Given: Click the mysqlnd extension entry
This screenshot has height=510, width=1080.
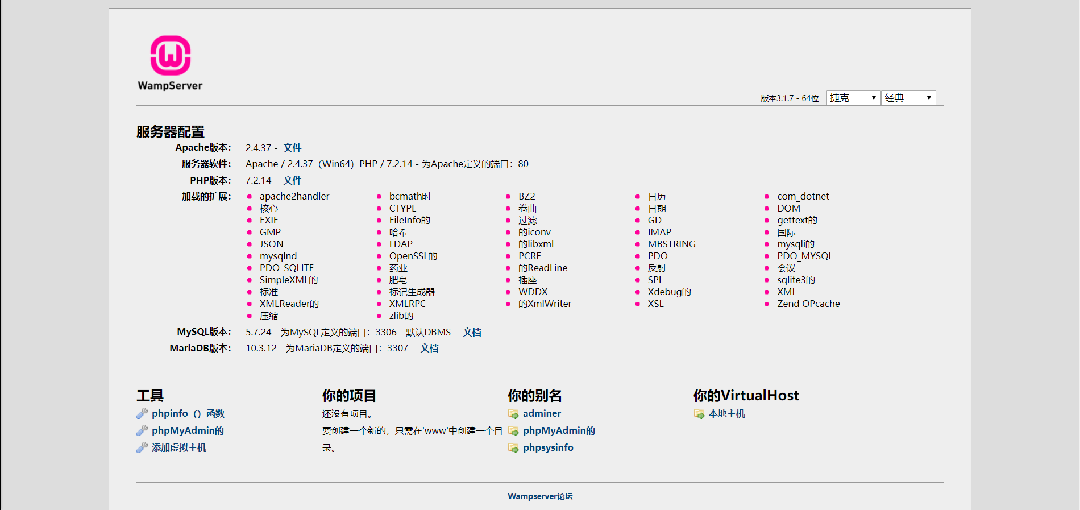Looking at the screenshot, I should [278, 256].
